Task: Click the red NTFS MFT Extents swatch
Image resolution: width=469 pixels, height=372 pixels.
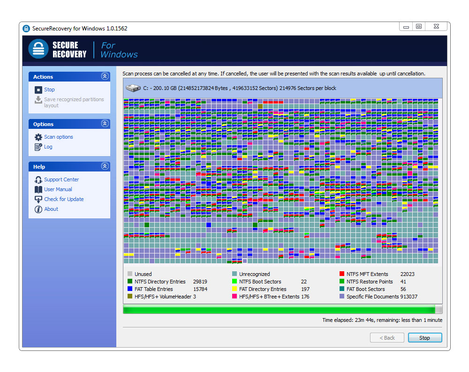Action: pyautogui.click(x=342, y=274)
